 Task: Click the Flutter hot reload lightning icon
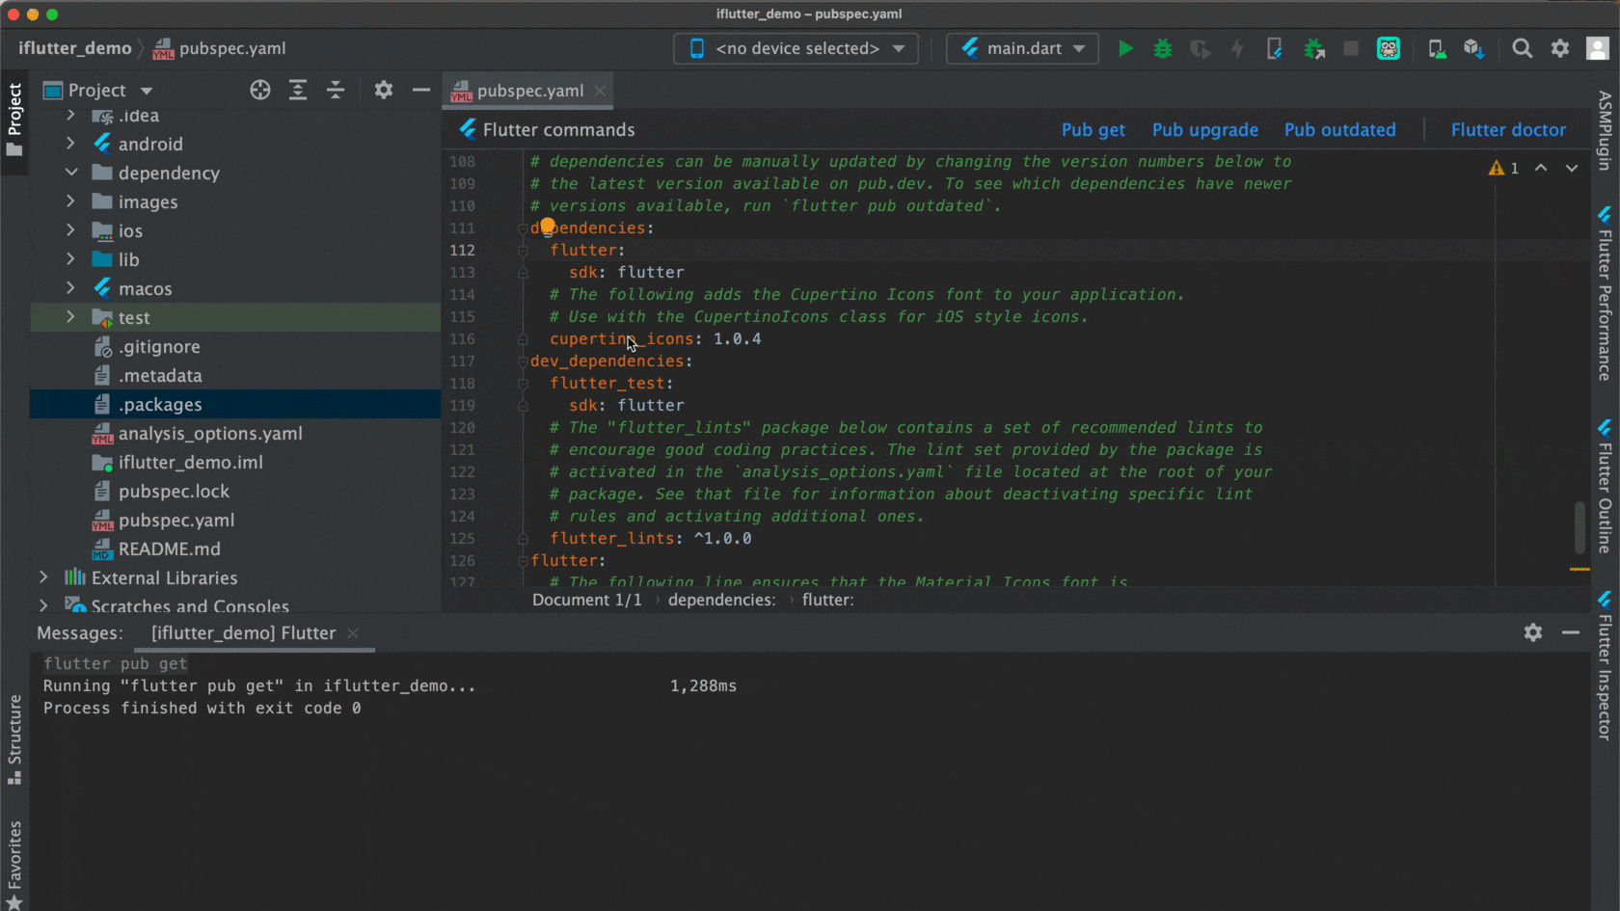(1238, 48)
